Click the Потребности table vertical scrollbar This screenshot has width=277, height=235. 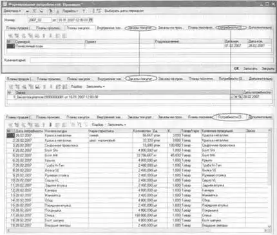[269, 178]
